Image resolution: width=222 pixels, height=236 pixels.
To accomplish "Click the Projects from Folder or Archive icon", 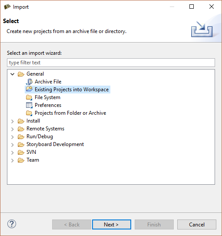I will coord(29,113).
